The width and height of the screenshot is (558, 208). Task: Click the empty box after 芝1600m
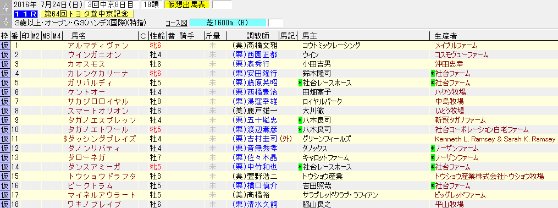[x=275, y=23]
